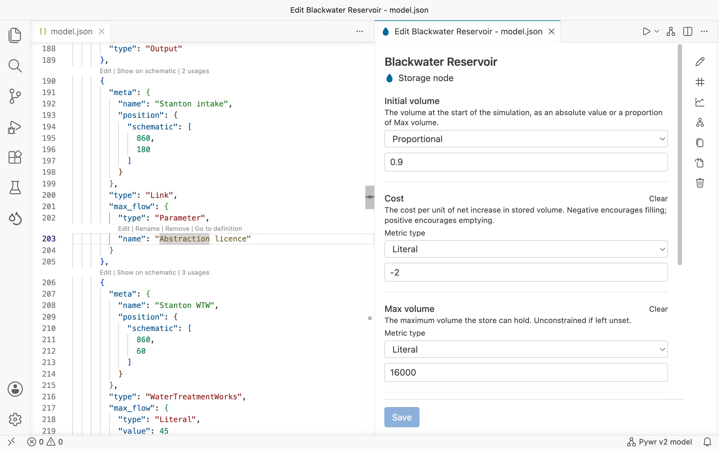Open Source Control view
Image resolution: width=719 pixels, height=449 pixels.
pyautogui.click(x=15, y=96)
